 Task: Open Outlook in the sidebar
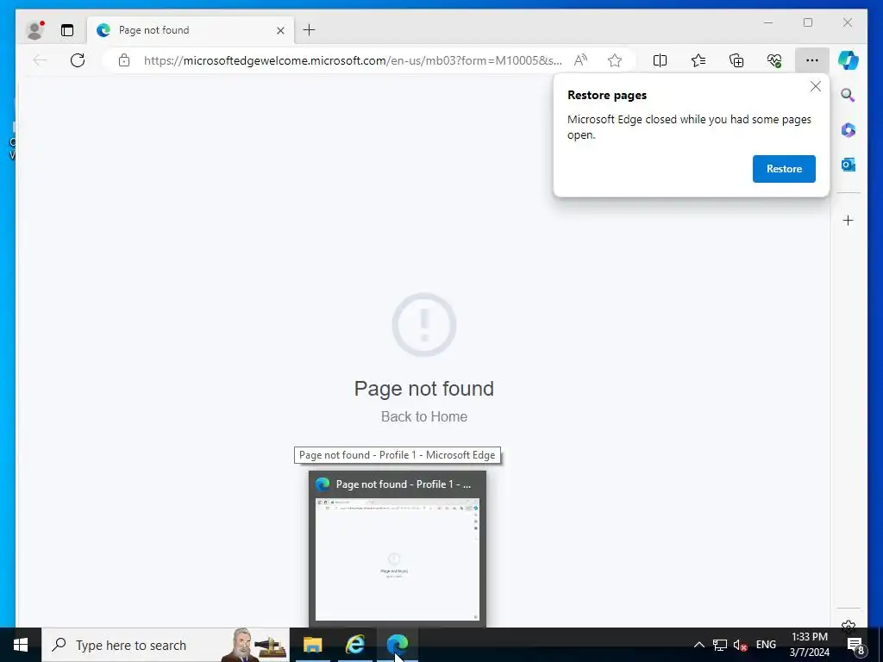coord(849,165)
